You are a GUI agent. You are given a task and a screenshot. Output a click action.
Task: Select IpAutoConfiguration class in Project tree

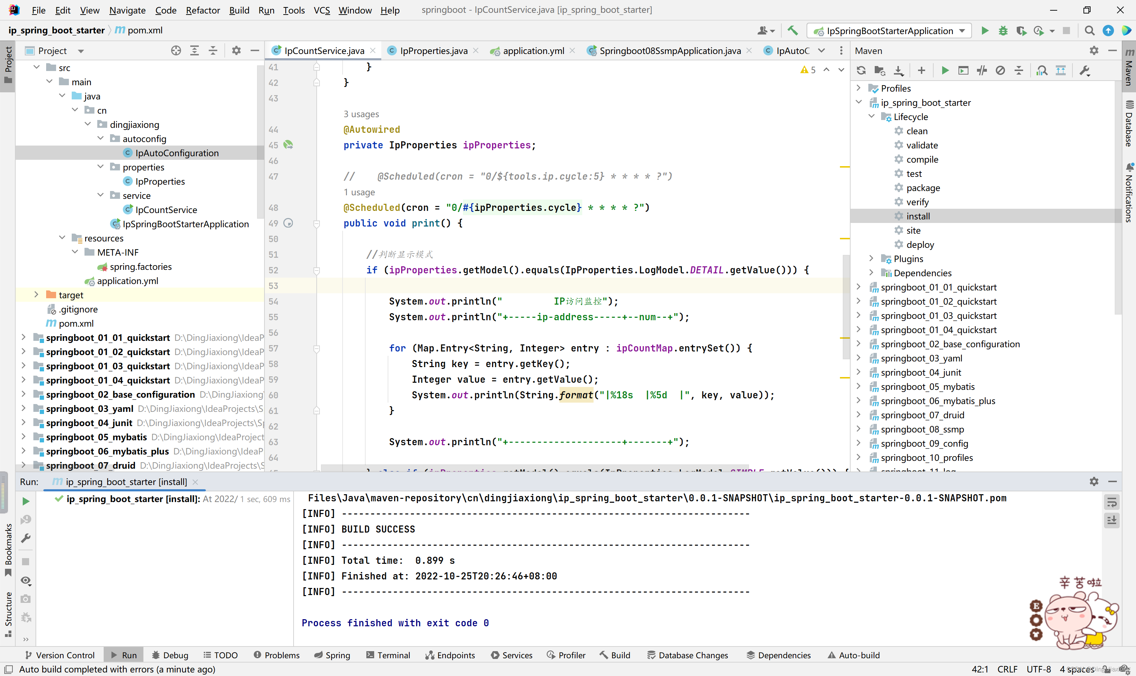[177, 153]
